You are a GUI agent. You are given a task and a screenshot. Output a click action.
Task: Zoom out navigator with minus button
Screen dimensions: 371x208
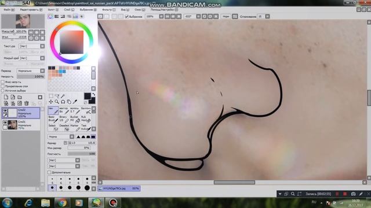[x=31, y=32]
